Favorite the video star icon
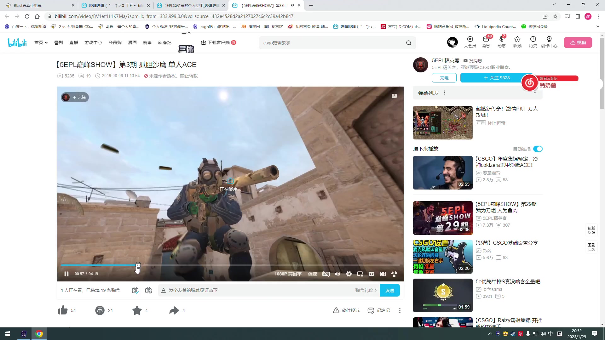Viewport: 605px width, 340px height. (x=137, y=310)
